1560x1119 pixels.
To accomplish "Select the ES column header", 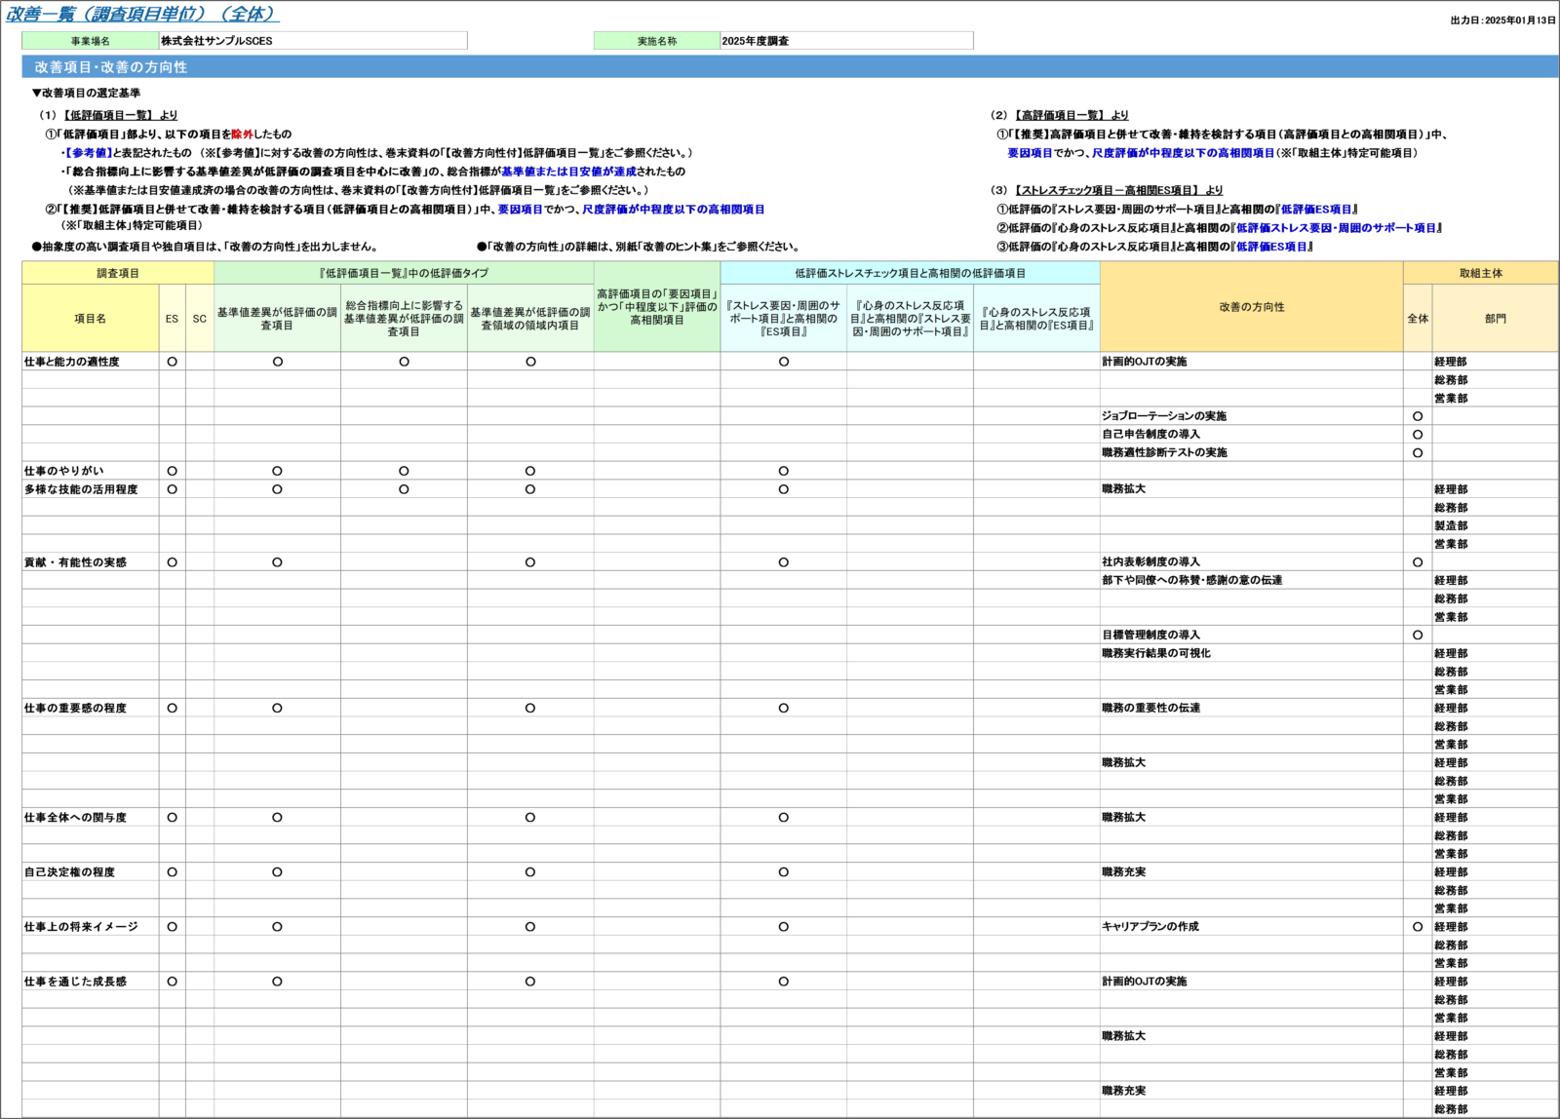I will 172,319.
